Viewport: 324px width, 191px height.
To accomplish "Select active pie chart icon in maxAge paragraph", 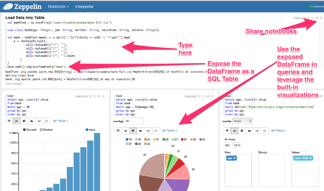I will tap(133, 131).
